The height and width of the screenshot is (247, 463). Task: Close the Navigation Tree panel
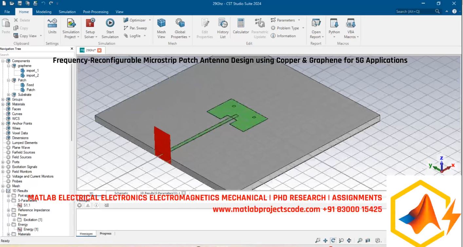72,49
